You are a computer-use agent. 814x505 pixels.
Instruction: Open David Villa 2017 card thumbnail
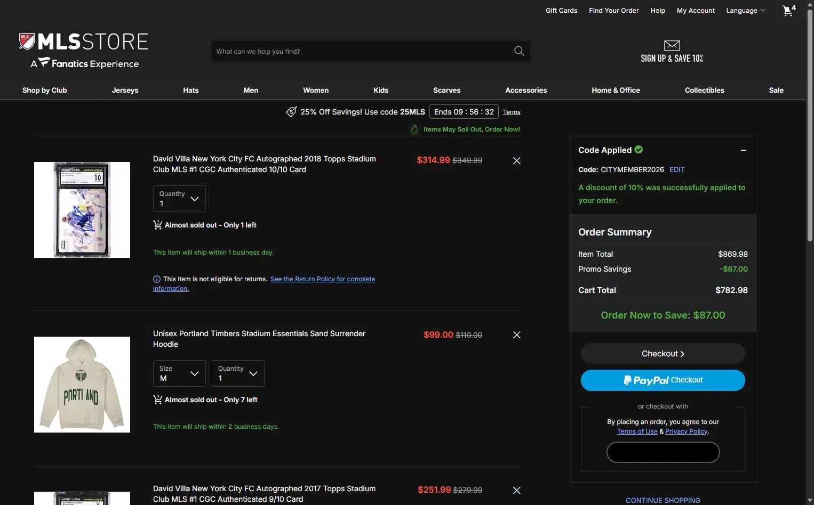click(82, 498)
